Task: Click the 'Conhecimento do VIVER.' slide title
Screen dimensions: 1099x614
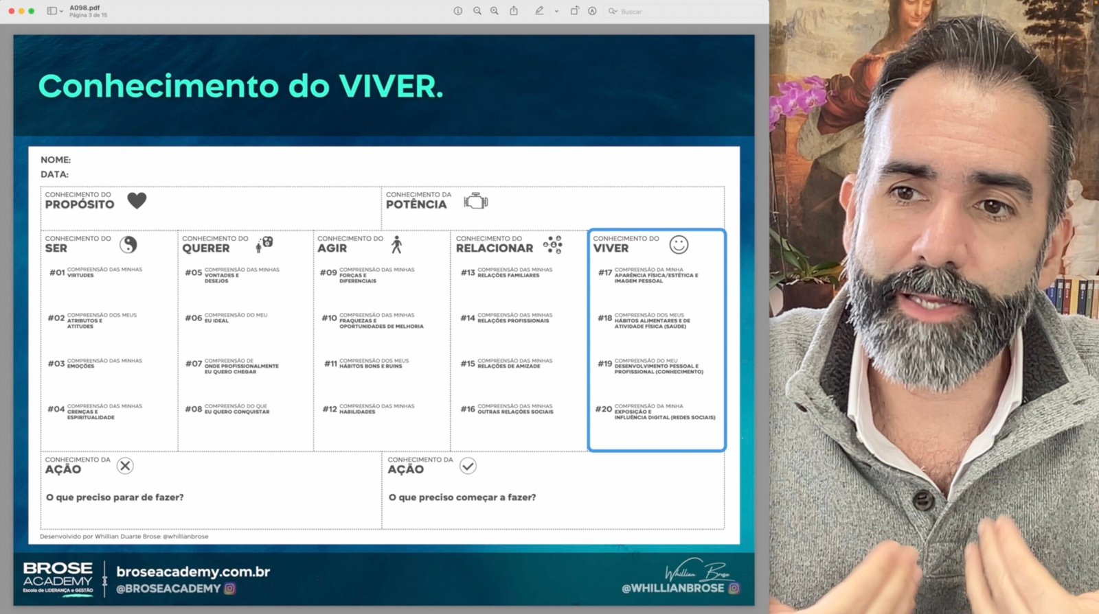Action: 241,86
